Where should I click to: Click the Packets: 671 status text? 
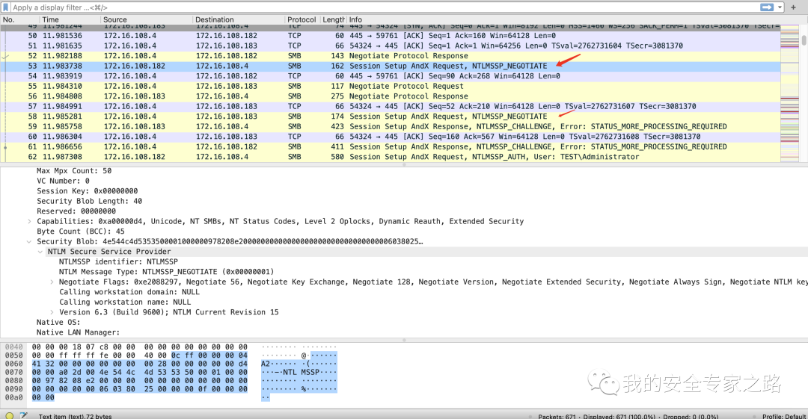click(x=557, y=416)
